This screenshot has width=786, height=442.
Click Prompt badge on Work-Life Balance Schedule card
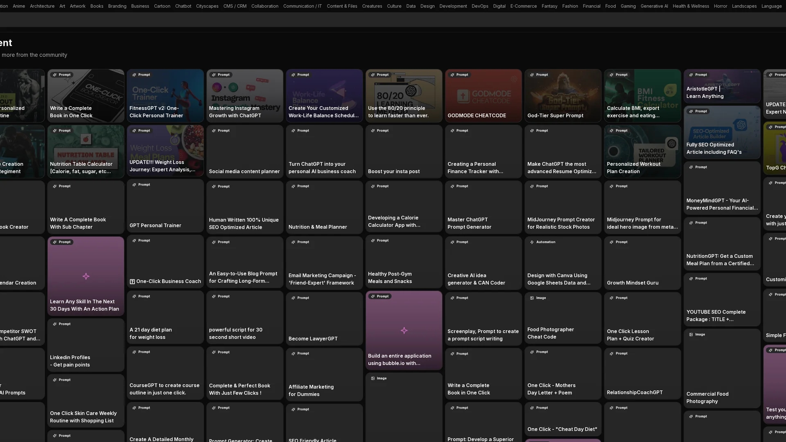click(x=300, y=75)
